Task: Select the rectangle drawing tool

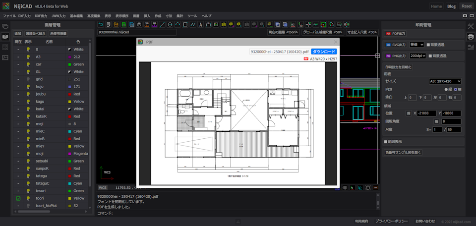Action: point(185,25)
